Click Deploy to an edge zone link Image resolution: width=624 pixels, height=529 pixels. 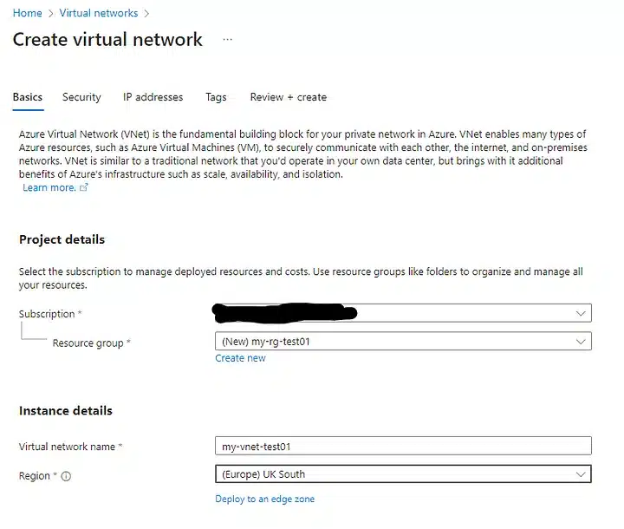pos(264,500)
